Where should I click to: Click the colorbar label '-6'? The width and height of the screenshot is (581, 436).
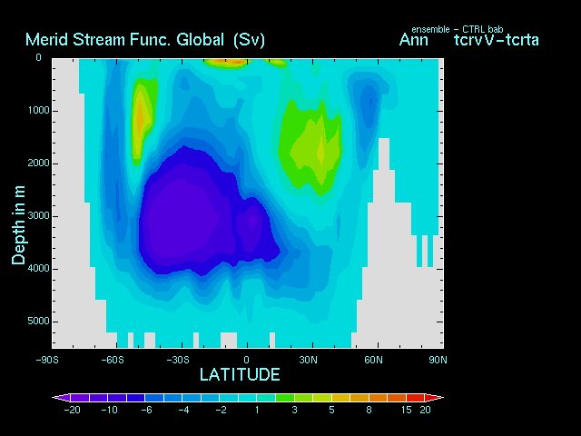coord(146,410)
